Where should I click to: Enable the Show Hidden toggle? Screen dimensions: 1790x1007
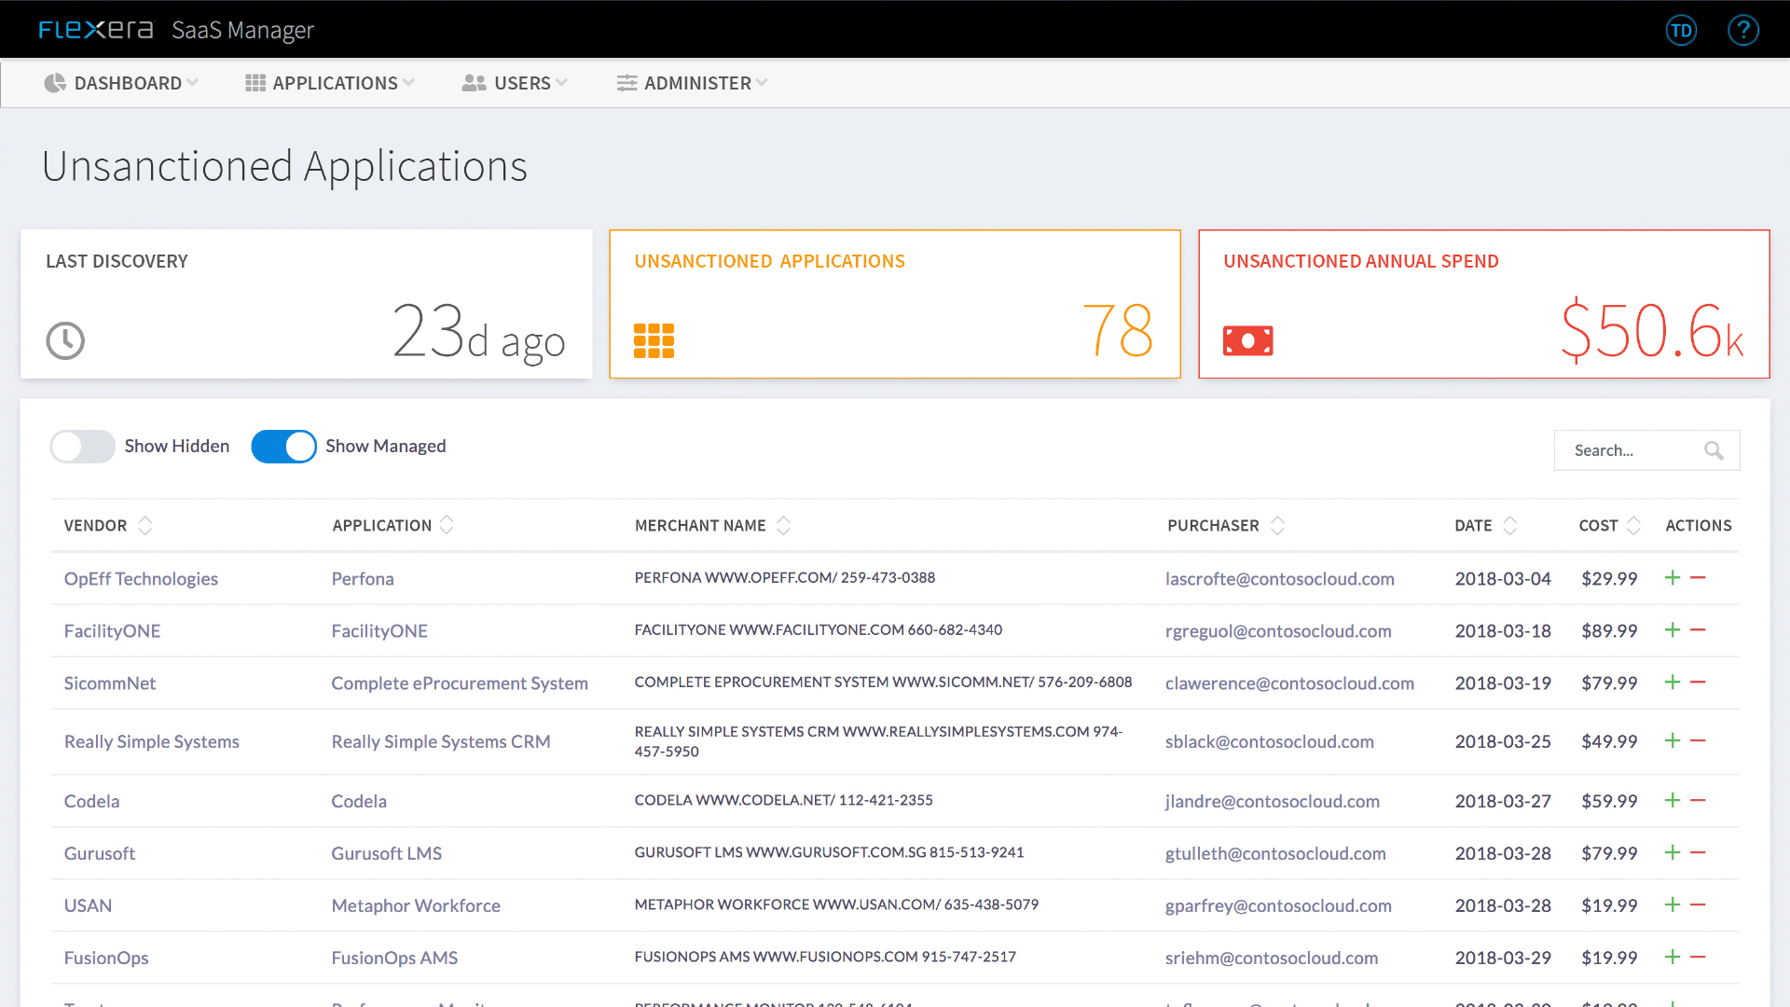point(82,447)
